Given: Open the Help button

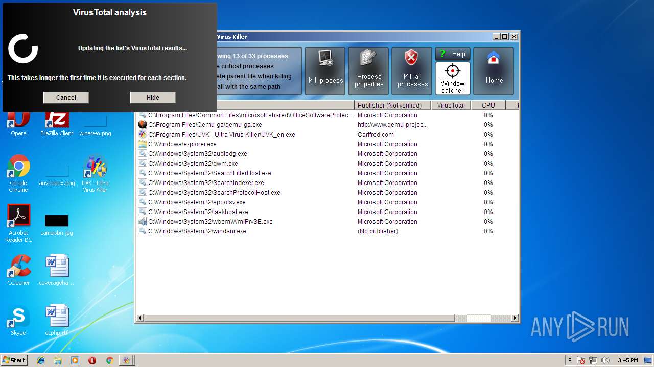Looking at the screenshot, I should 453,54.
